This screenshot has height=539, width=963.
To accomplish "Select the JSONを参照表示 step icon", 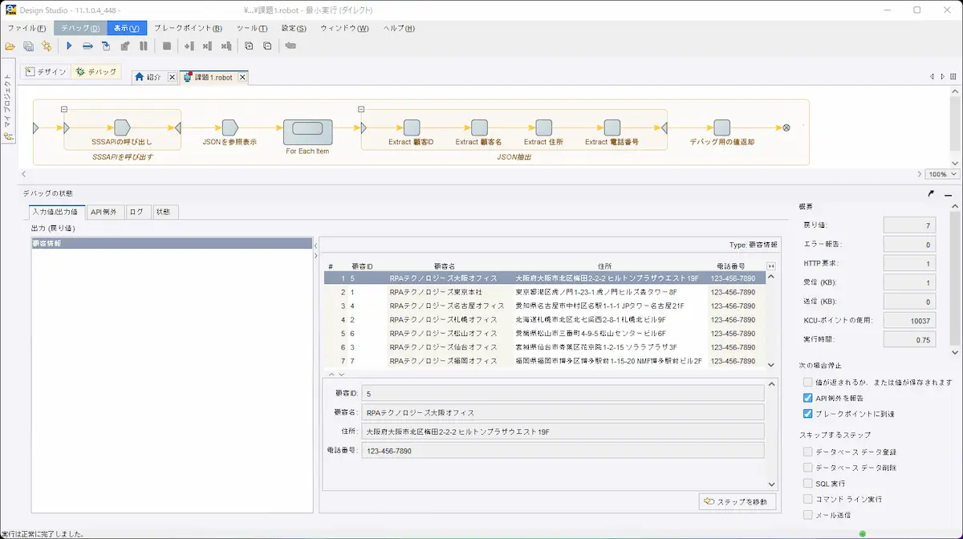I will [230, 128].
